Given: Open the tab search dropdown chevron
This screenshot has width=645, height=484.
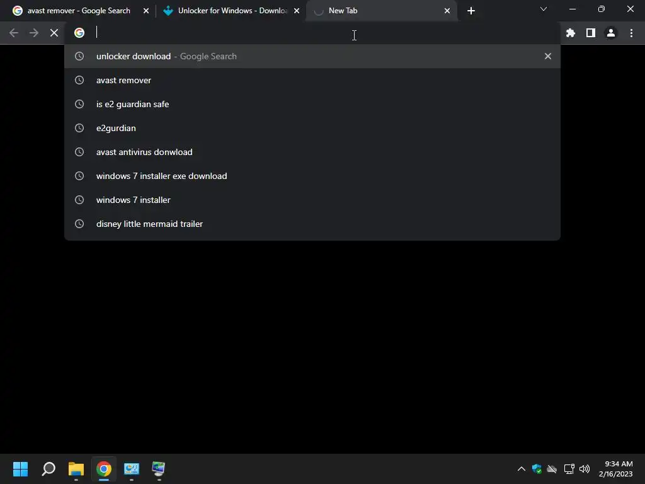Looking at the screenshot, I should coord(544,9).
